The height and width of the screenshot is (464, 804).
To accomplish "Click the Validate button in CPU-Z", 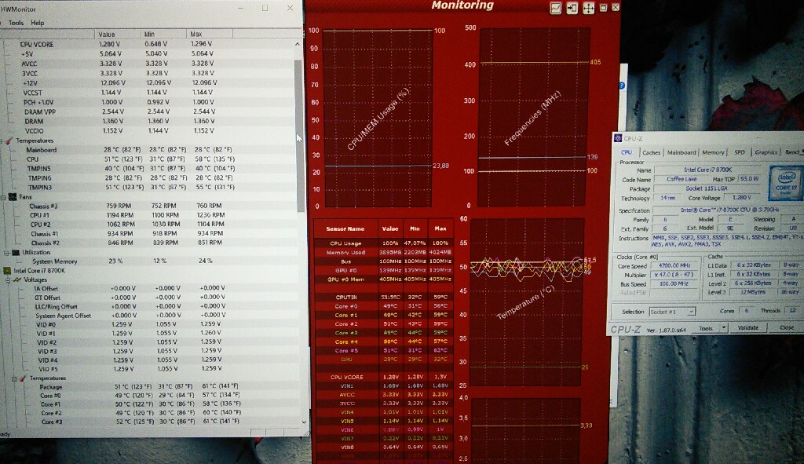I will (747, 328).
